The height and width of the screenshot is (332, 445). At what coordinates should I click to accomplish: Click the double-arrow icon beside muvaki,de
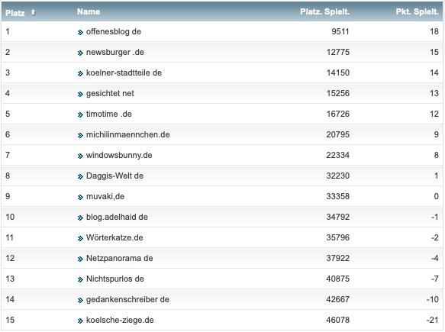point(80,197)
